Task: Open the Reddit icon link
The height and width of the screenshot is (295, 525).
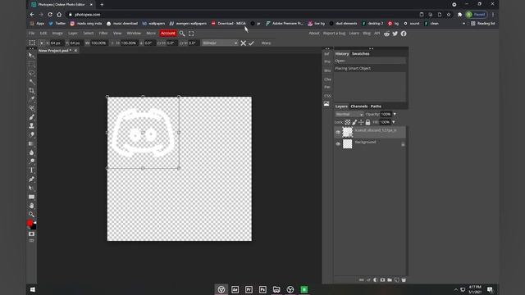Action: click(386, 34)
